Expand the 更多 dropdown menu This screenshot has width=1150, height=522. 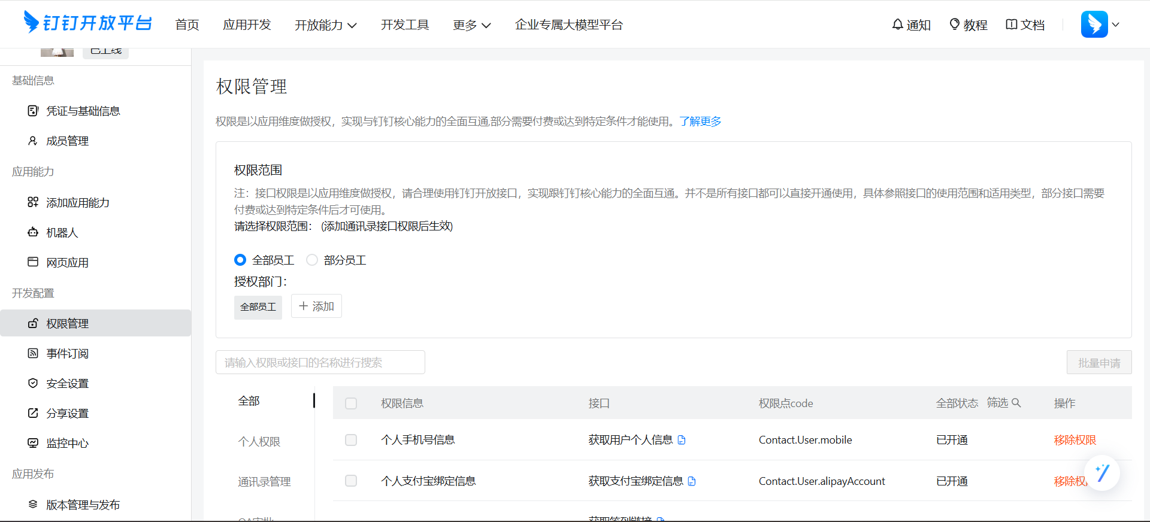(x=471, y=25)
